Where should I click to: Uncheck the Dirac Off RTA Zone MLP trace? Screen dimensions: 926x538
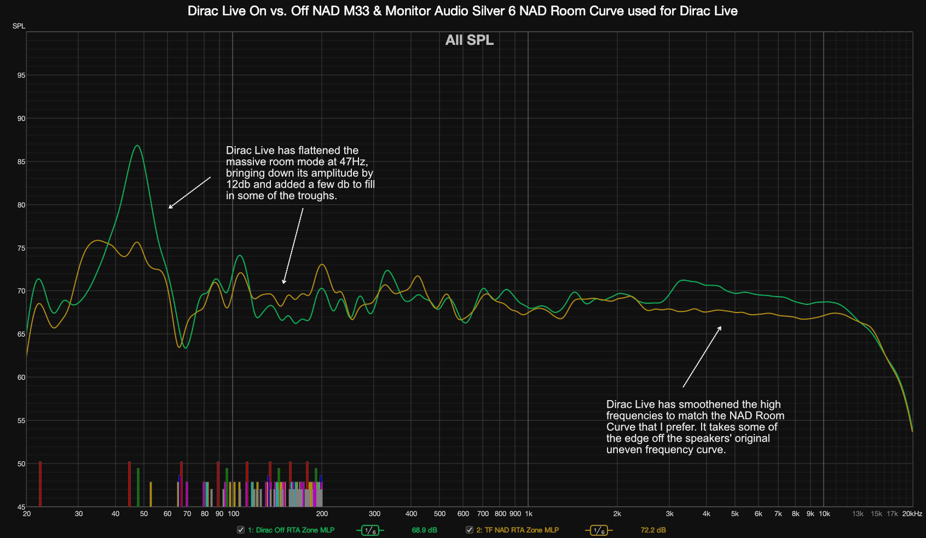pos(240,530)
